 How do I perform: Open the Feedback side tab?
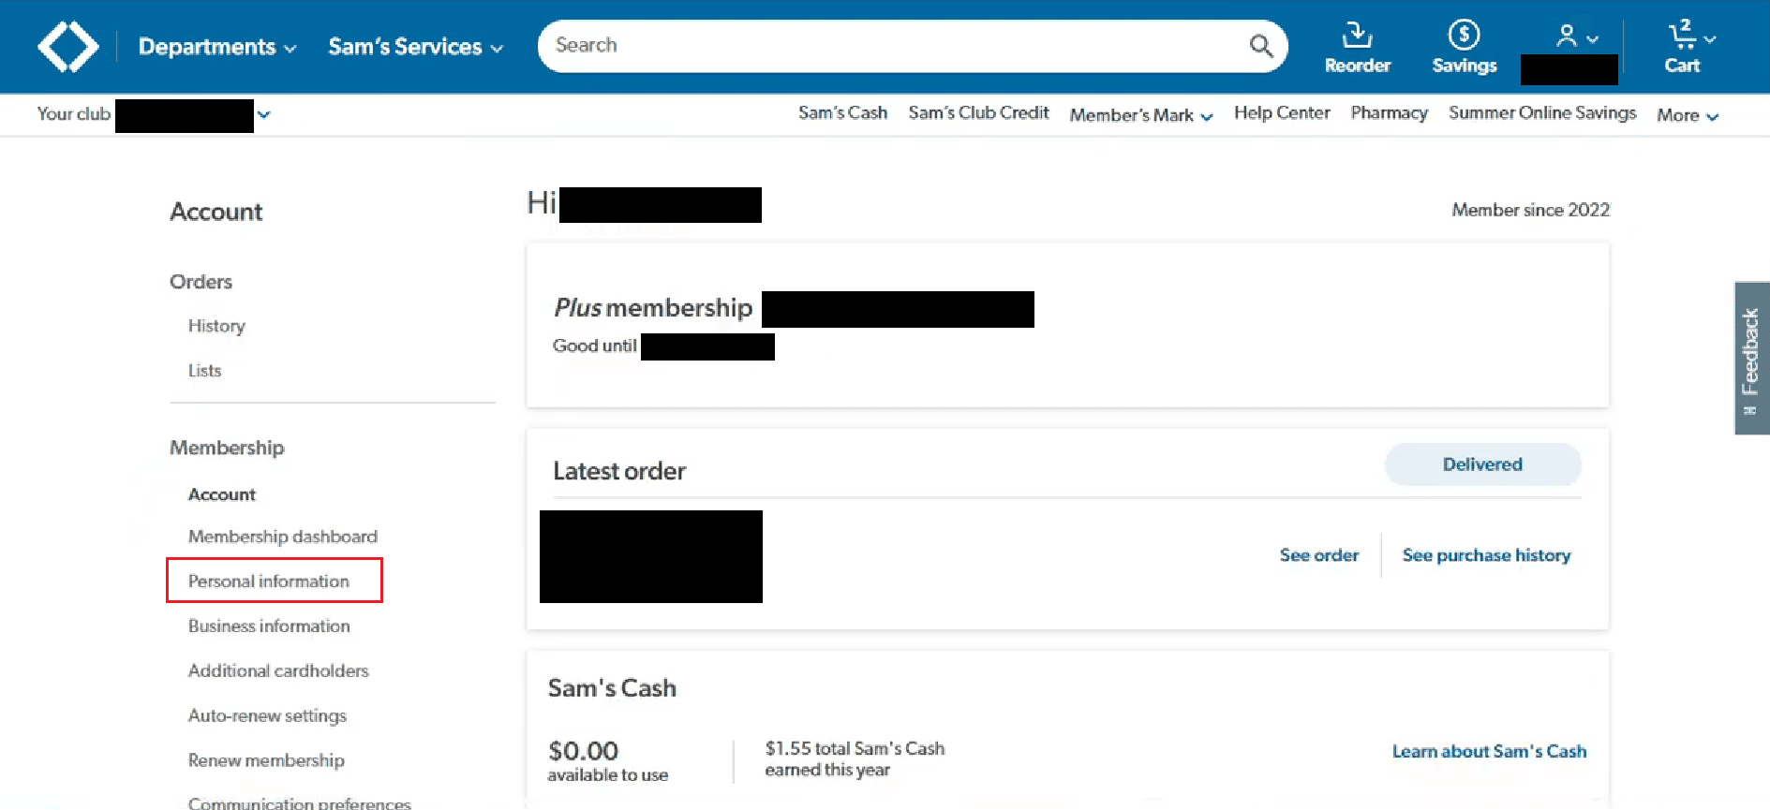point(1751,359)
